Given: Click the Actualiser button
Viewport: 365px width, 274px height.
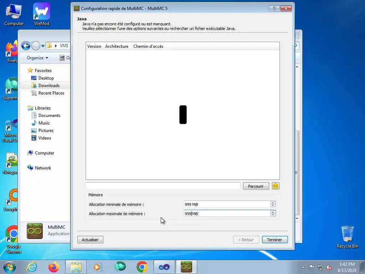Looking at the screenshot, I should 90,239.
